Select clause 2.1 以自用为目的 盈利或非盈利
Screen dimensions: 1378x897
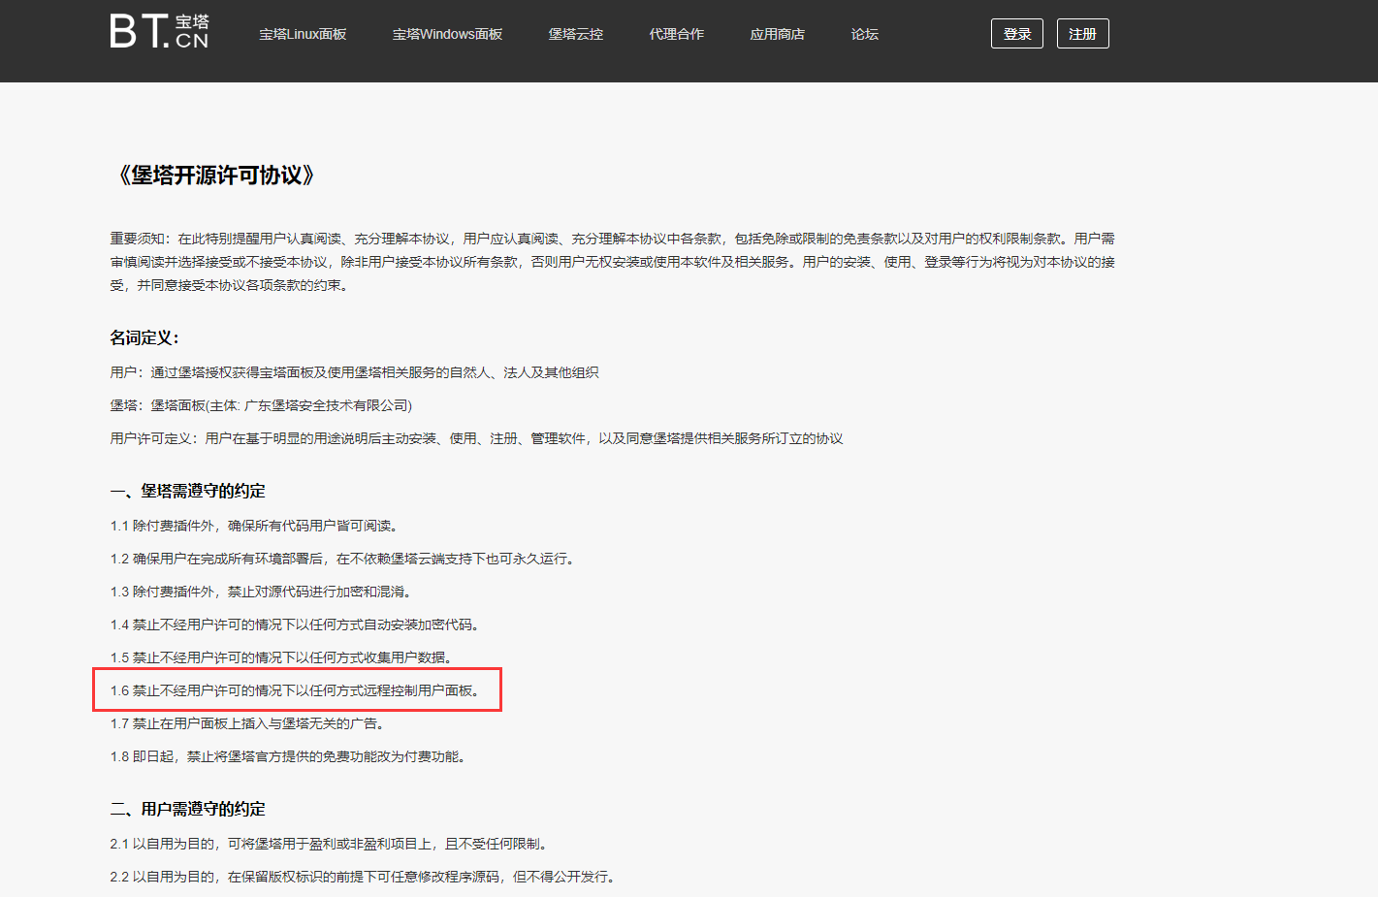[x=330, y=844]
